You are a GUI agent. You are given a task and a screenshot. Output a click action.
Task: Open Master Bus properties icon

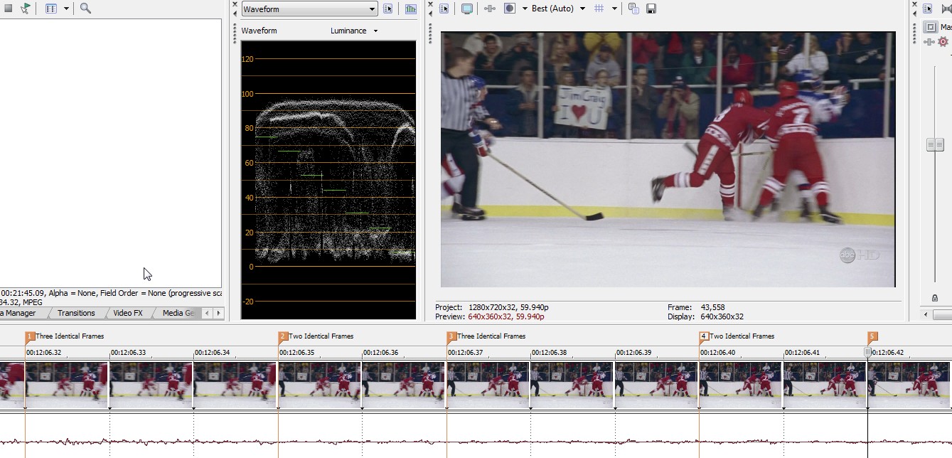(928, 9)
